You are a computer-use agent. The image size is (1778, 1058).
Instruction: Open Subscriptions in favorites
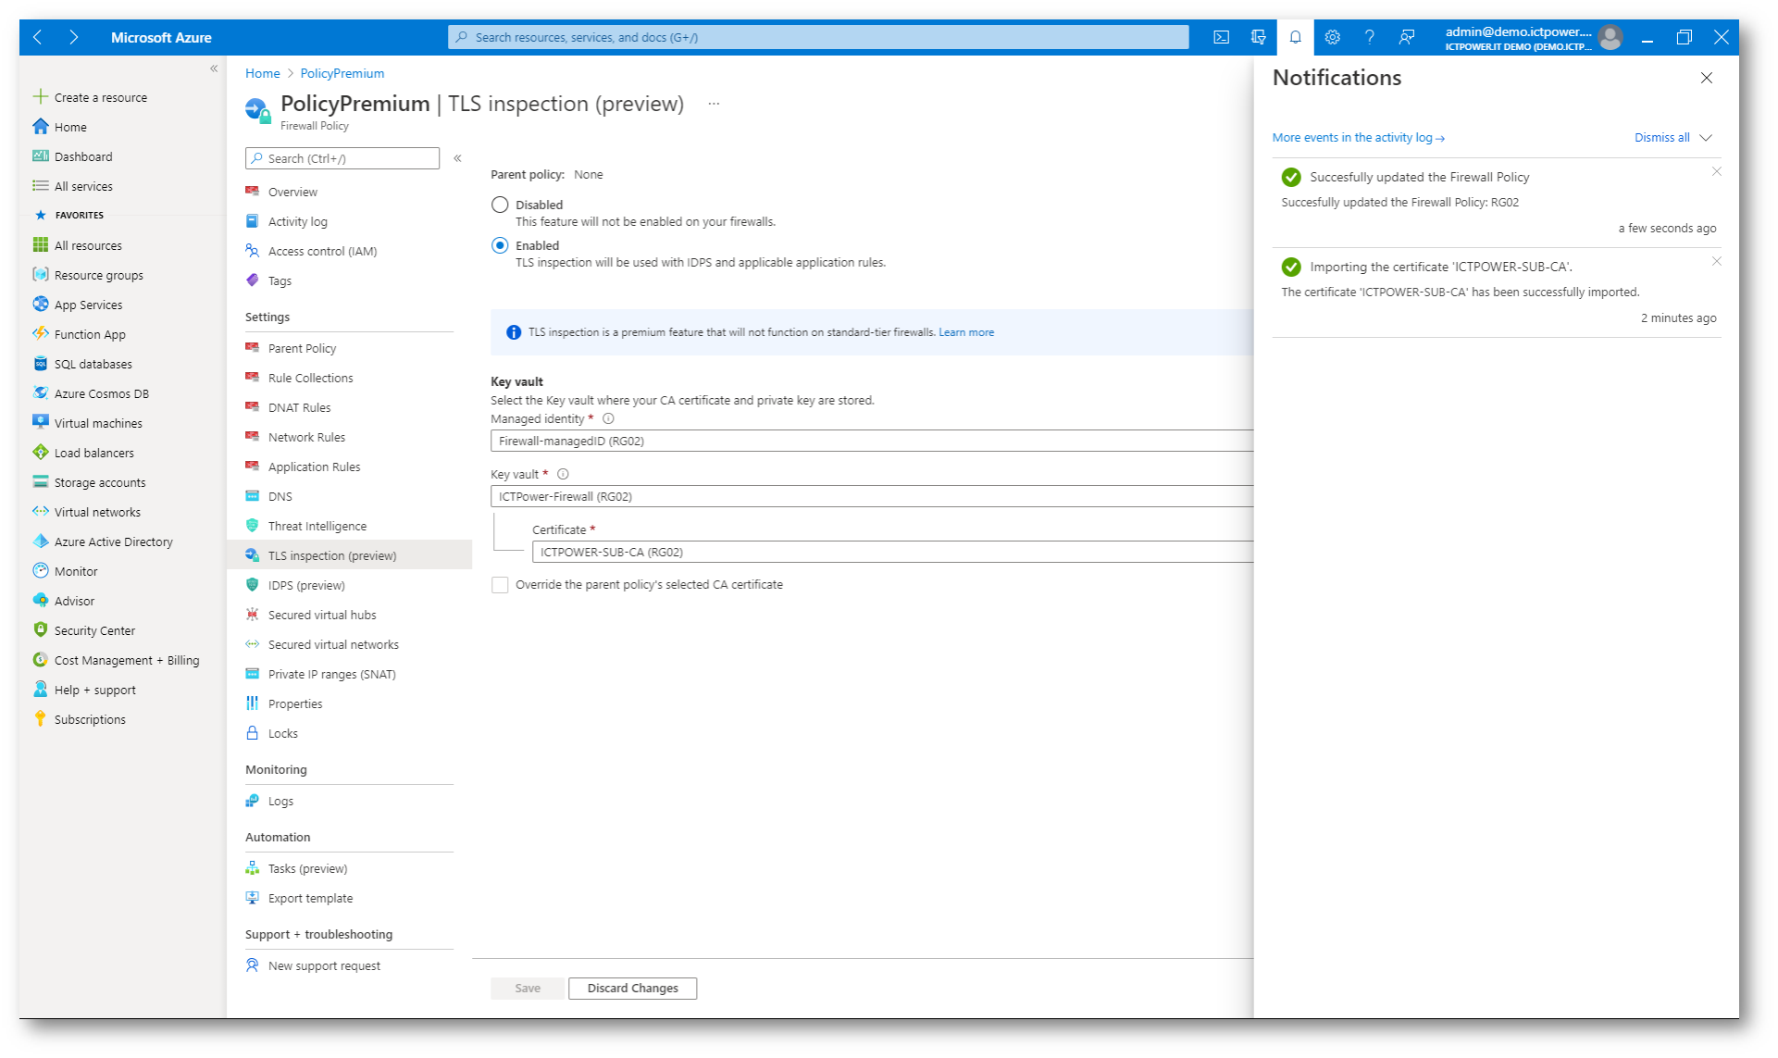pyautogui.click(x=90, y=719)
